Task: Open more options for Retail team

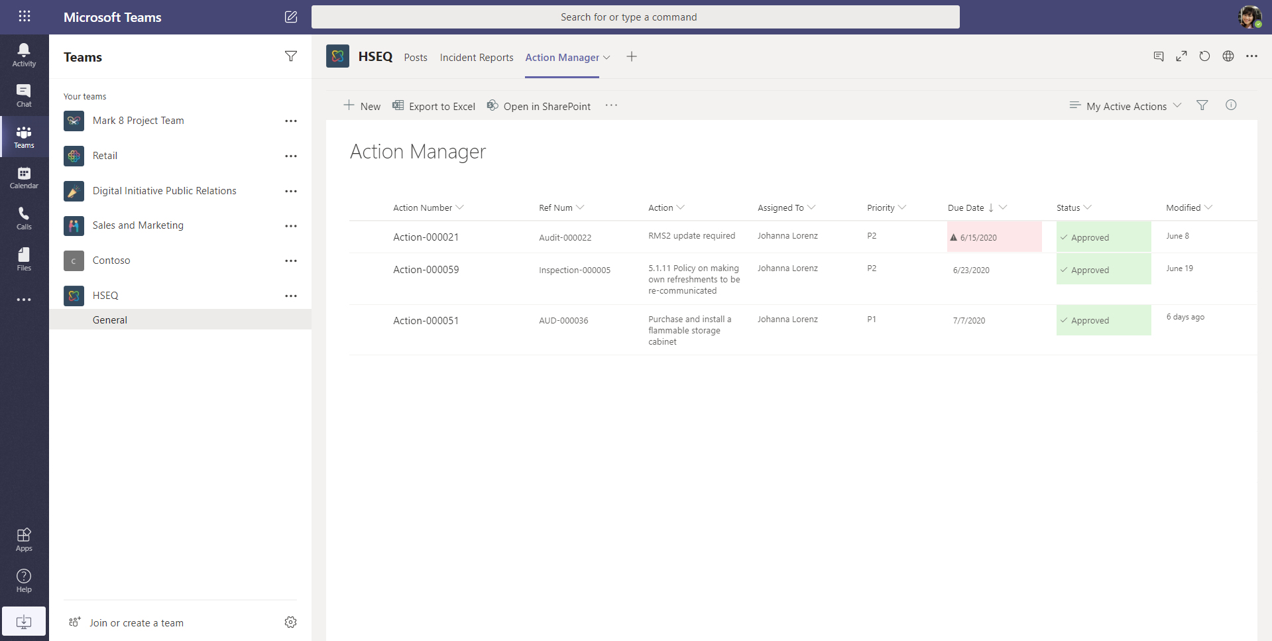Action: 291,156
